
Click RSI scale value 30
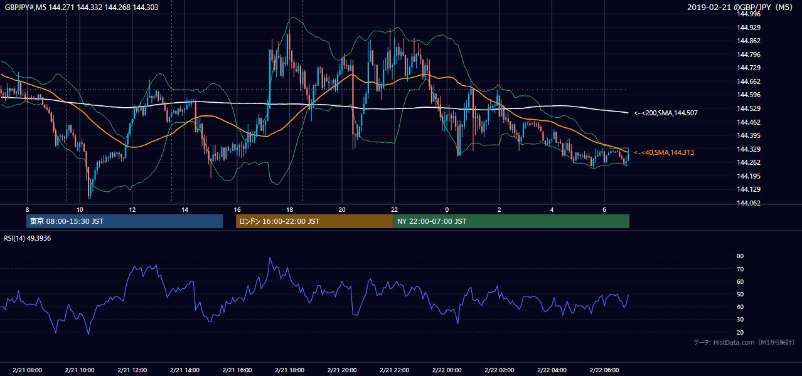pos(741,320)
